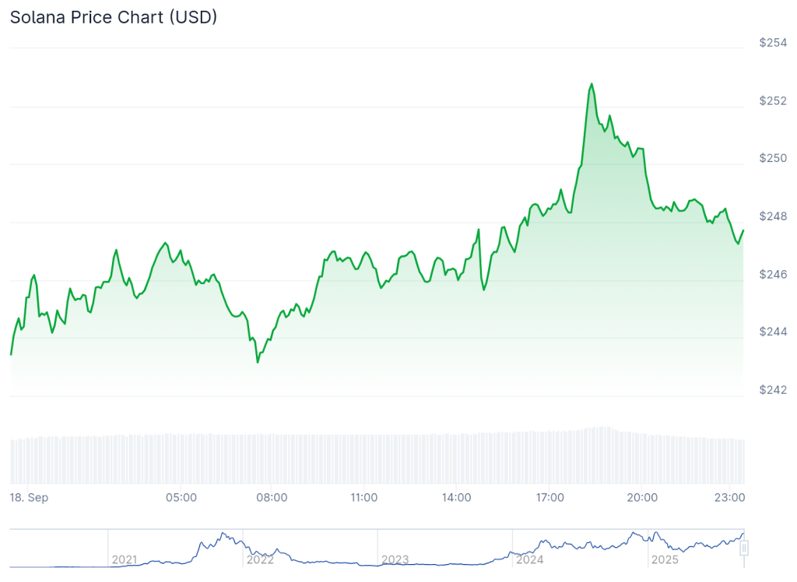797x582 pixels.
Task: Click the $250 price axis label
Action: 774,158
